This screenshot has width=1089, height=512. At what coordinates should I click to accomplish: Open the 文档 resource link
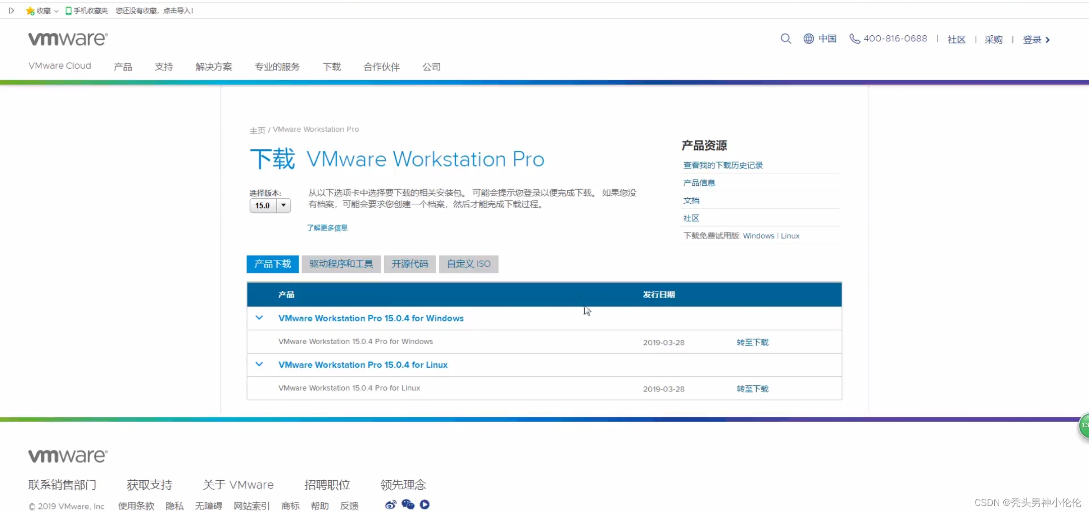pyautogui.click(x=691, y=200)
